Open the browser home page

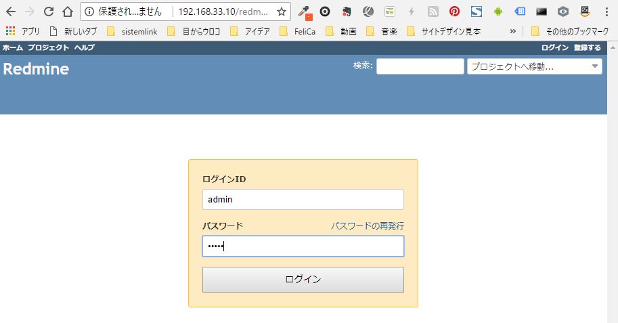coord(68,12)
